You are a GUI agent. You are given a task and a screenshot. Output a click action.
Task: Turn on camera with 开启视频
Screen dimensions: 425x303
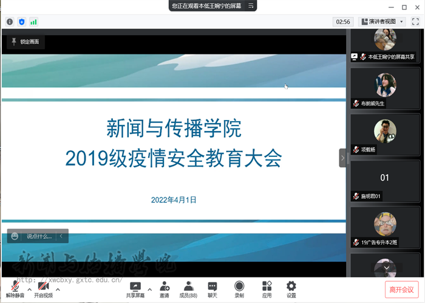(43, 289)
